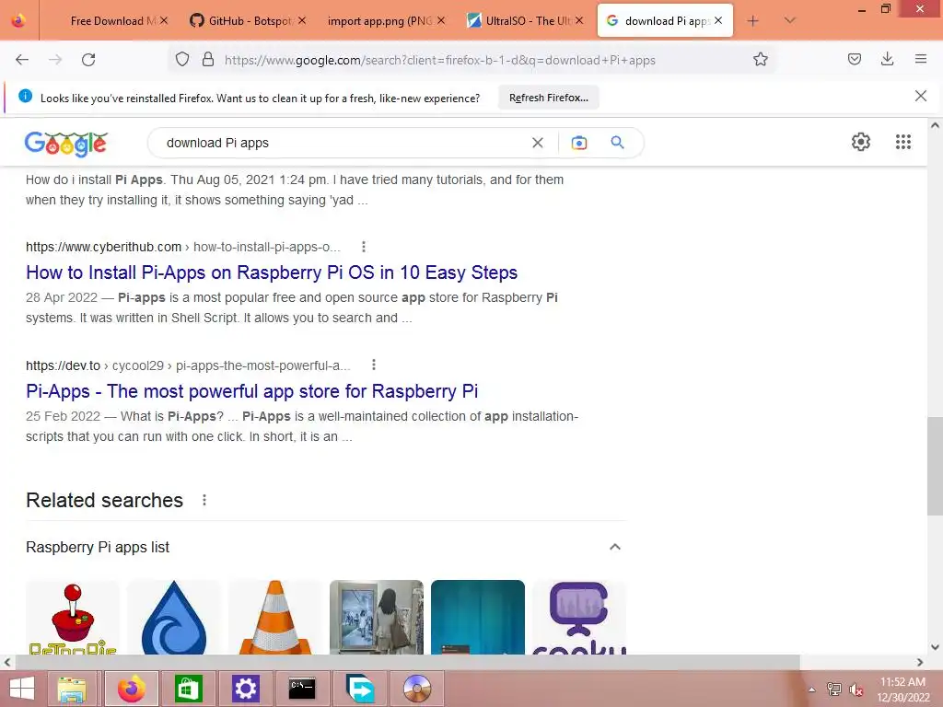
Task: Open Microsoft Store from the taskbar
Action: pyautogui.click(x=188, y=689)
